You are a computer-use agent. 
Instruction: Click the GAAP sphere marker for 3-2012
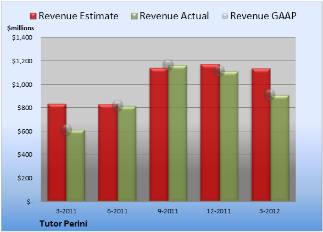coord(270,95)
